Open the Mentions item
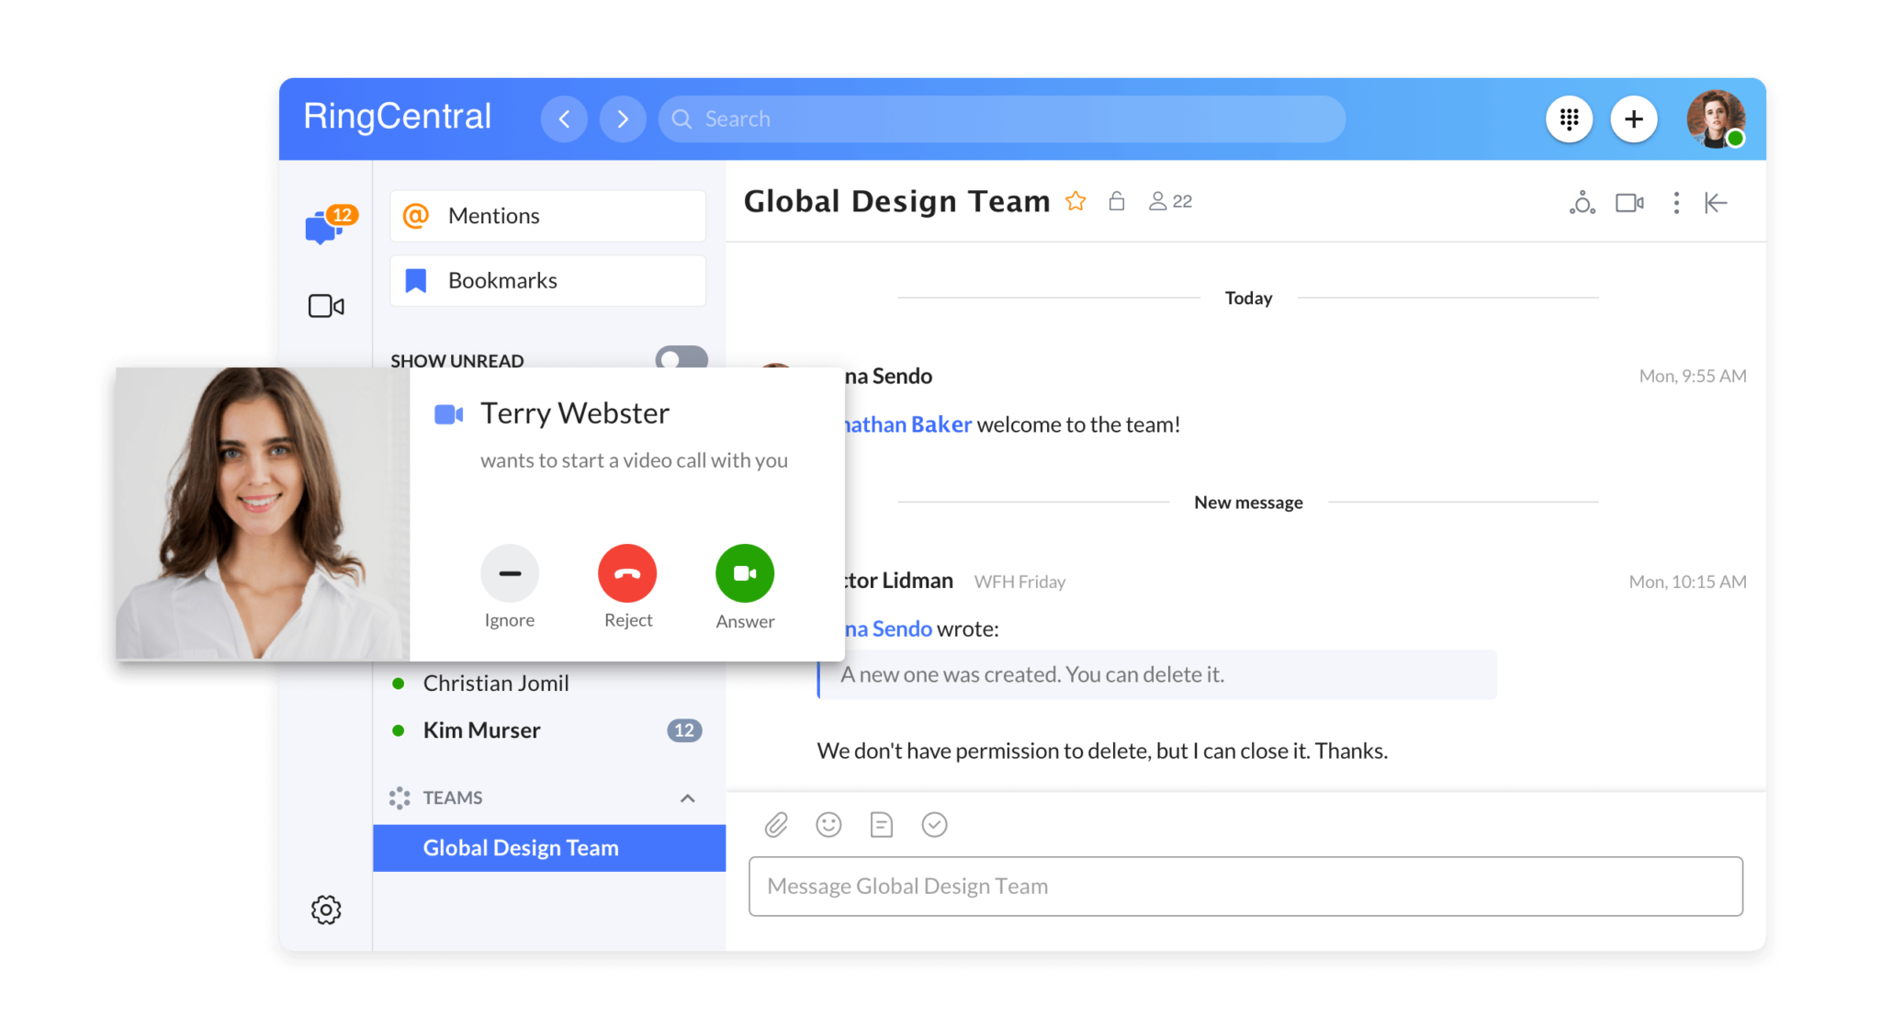 pos(547,216)
